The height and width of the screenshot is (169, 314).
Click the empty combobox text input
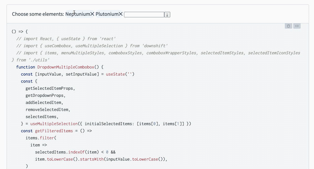pos(144,14)
